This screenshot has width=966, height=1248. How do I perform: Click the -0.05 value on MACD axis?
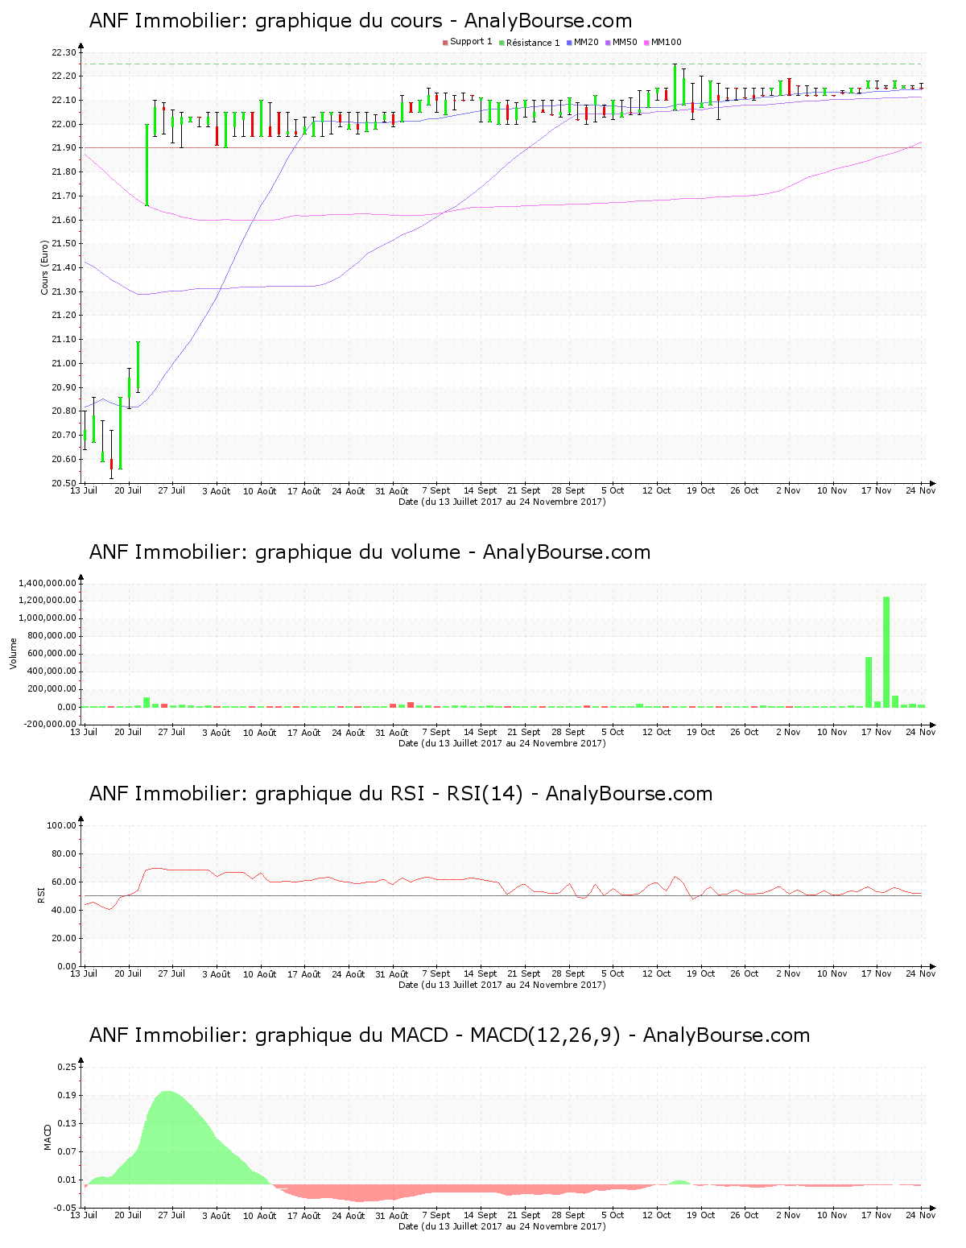click(x=66, y=1208)
